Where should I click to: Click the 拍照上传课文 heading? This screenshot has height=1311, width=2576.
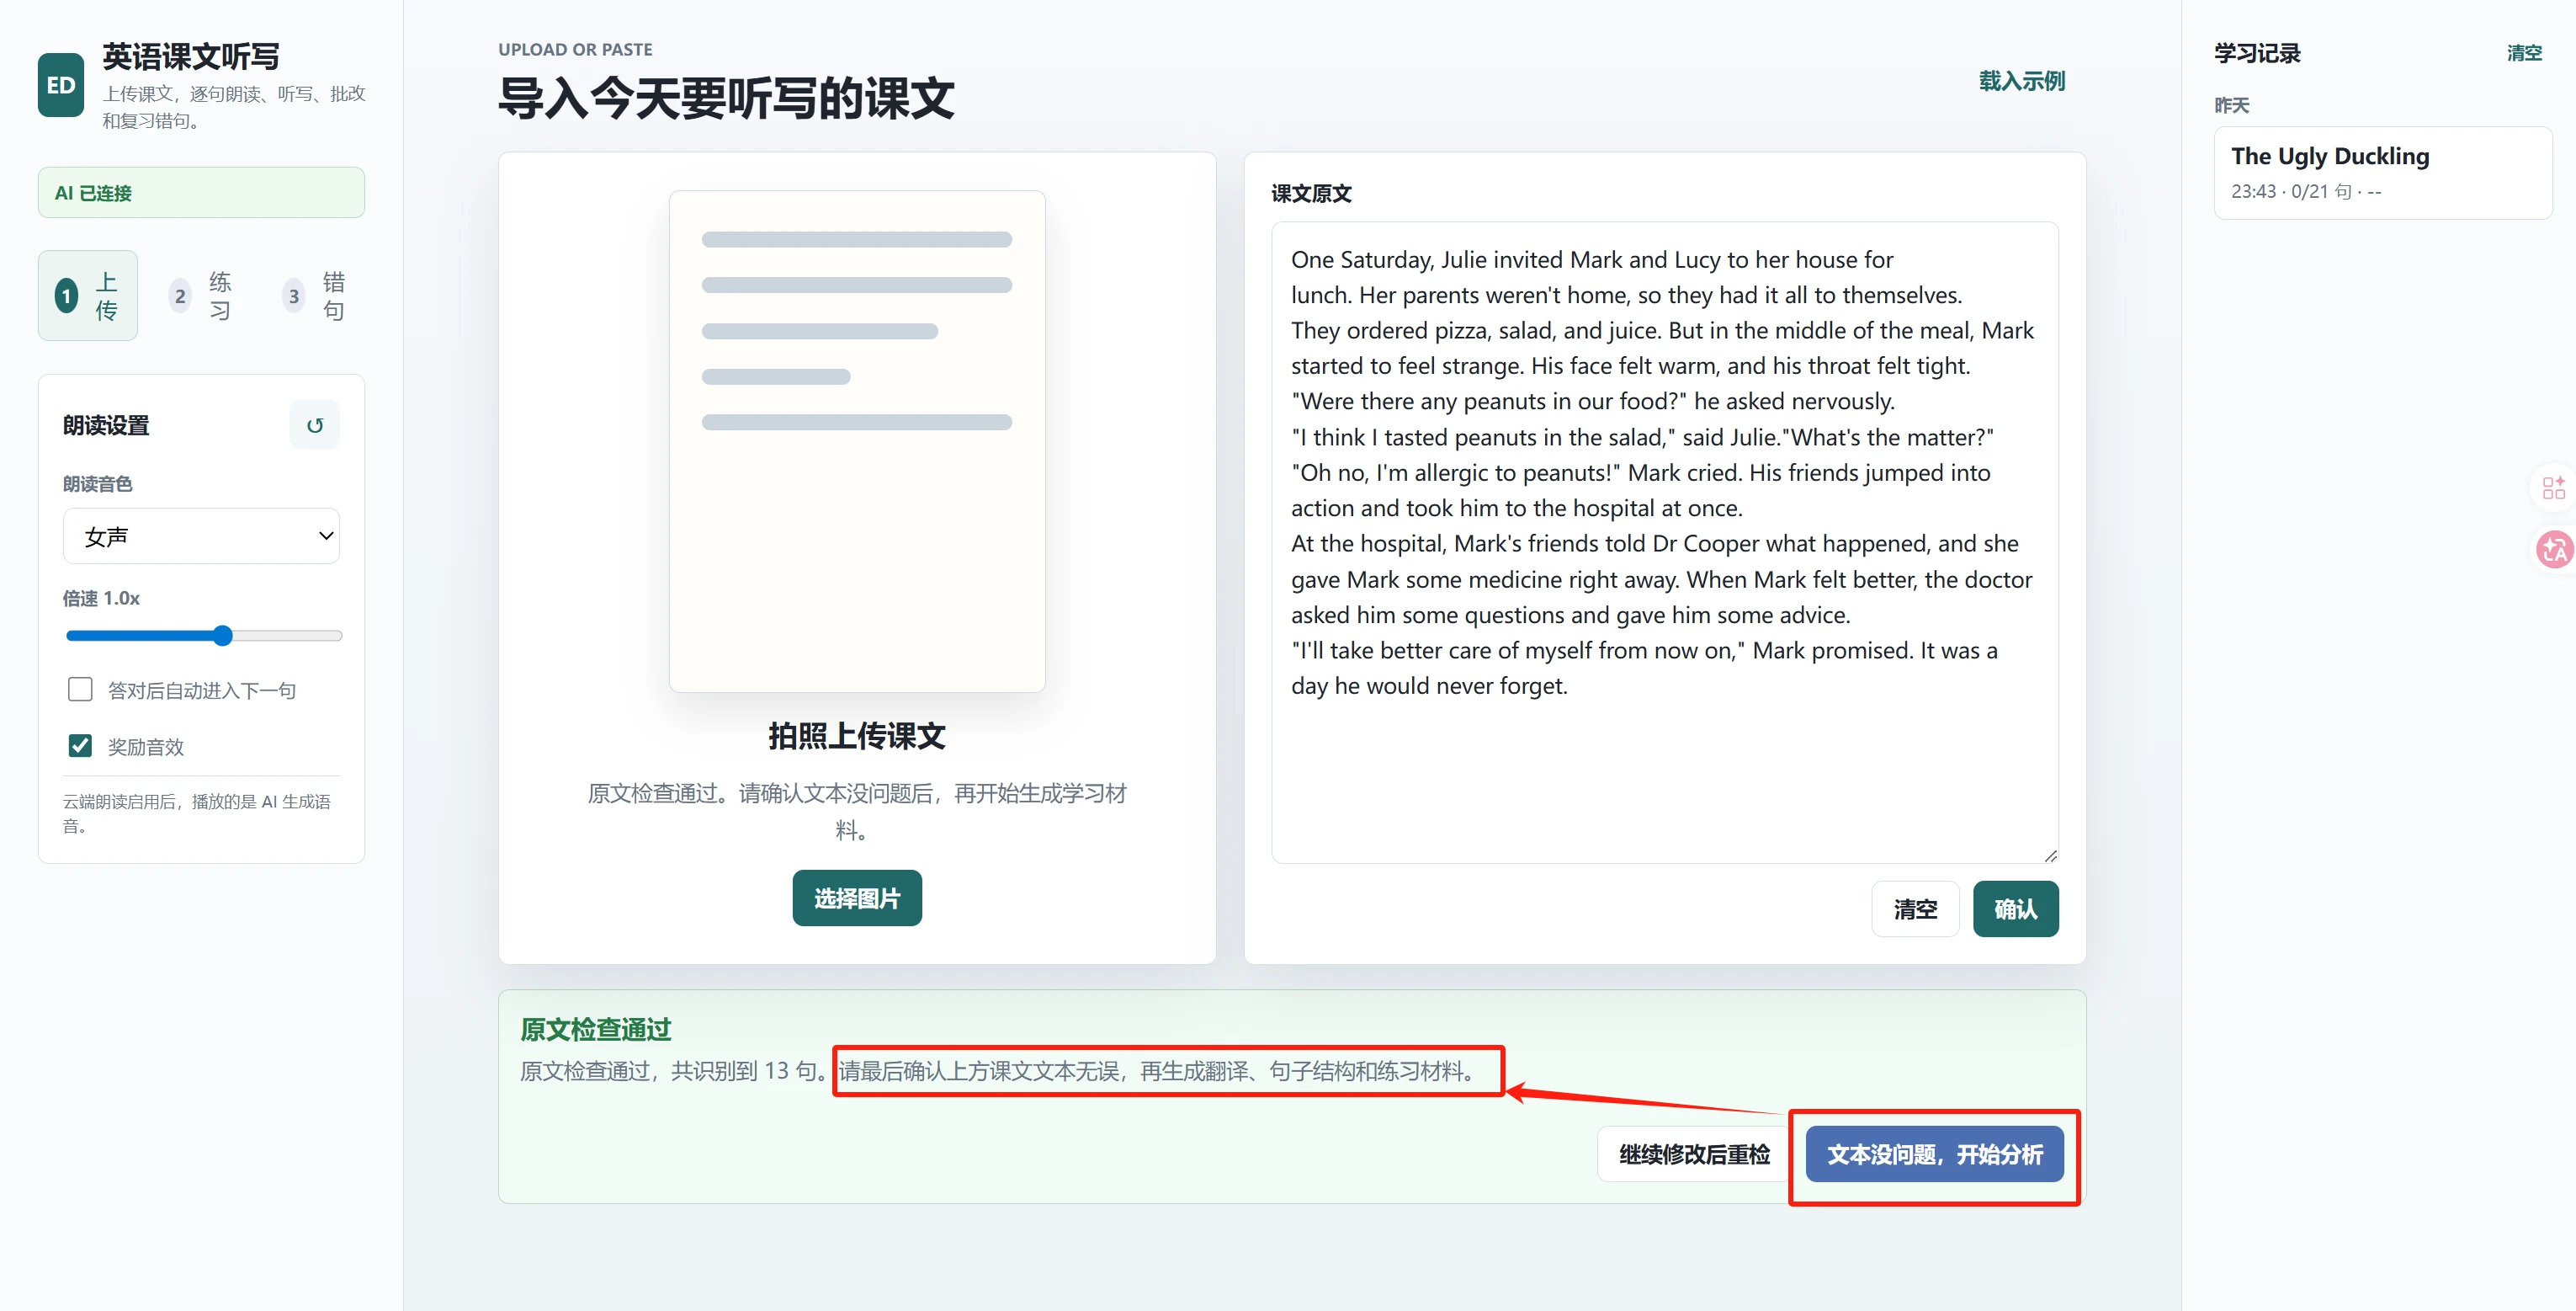[857, 736]
